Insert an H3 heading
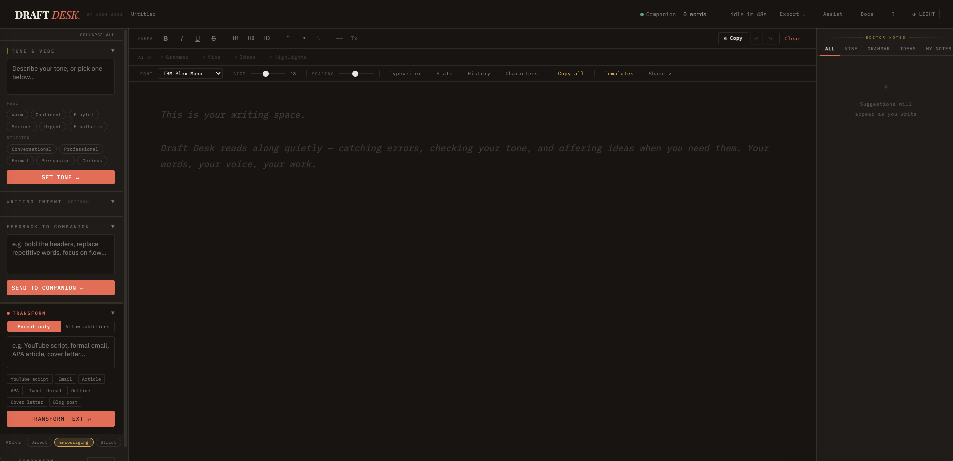The image size is (953, 461). 267,38
